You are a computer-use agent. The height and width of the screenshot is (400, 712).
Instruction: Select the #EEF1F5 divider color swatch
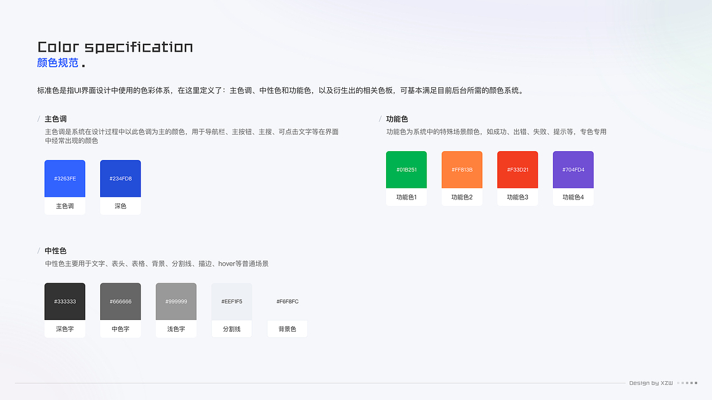click(231, 302)
